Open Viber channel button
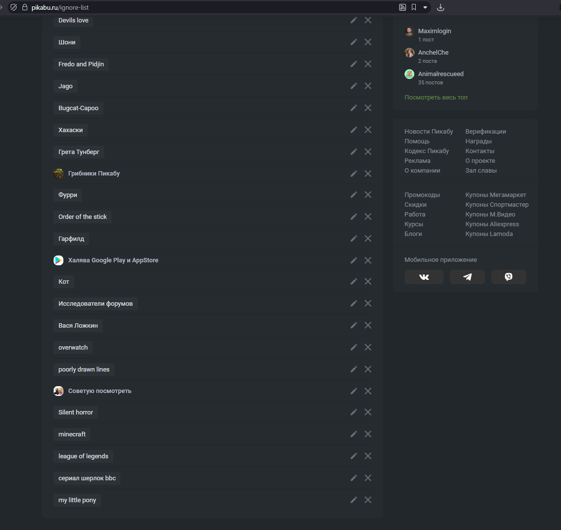 (x=508, y=277)
